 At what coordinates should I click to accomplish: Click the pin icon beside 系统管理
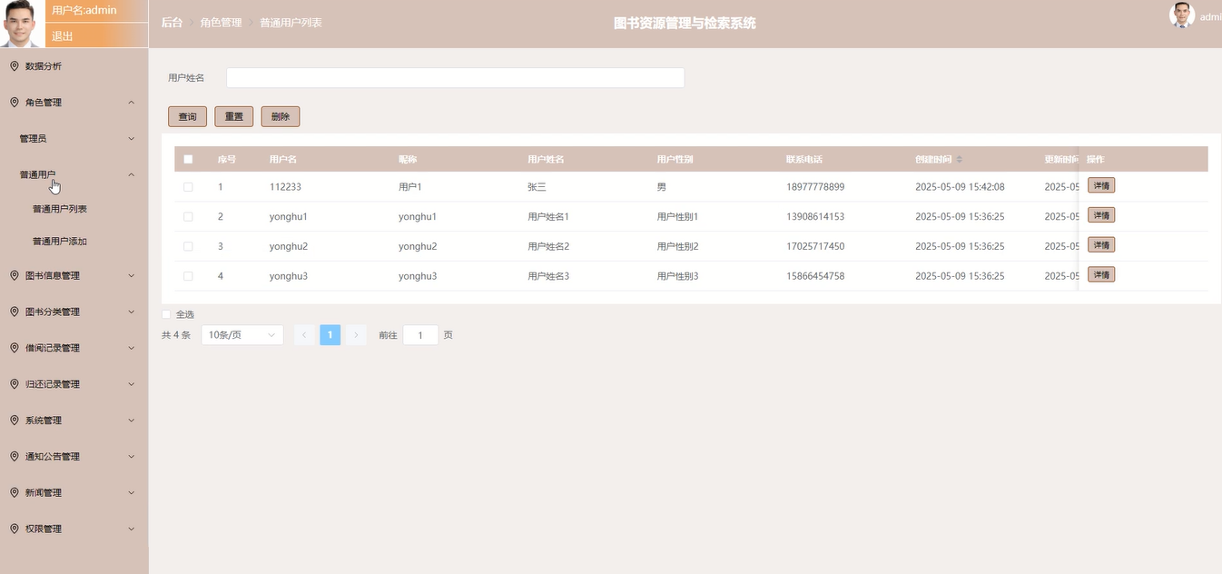(15, 421)
